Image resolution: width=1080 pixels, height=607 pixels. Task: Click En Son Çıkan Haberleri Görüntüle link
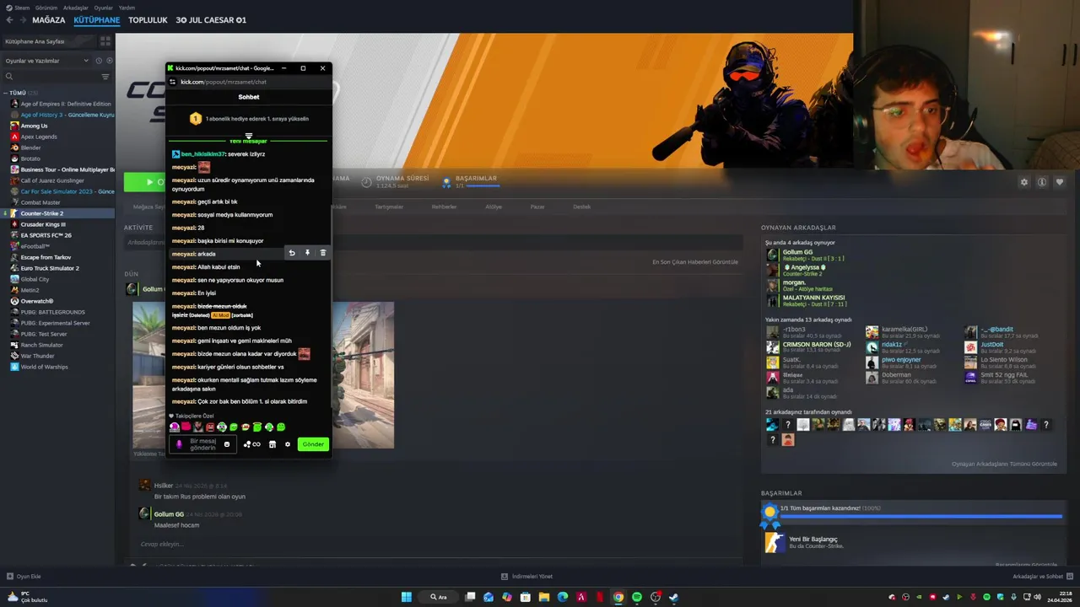[695, 262]
